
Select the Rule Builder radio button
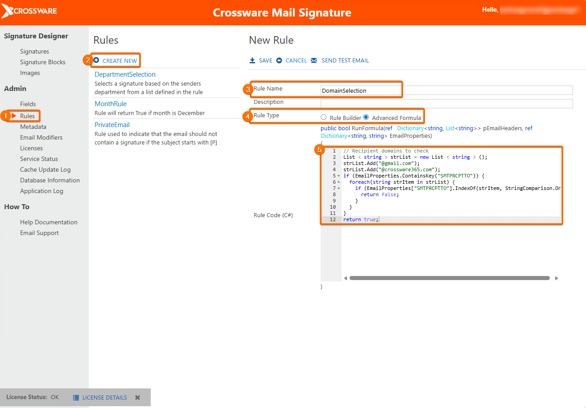coord(324,117)
